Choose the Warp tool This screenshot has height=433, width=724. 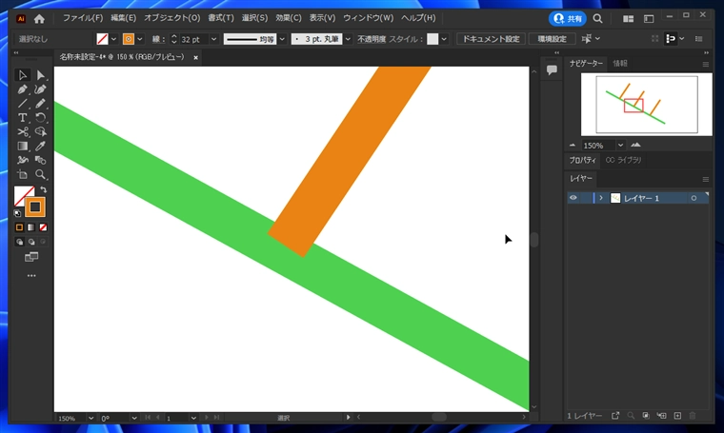tap(22, 161)
